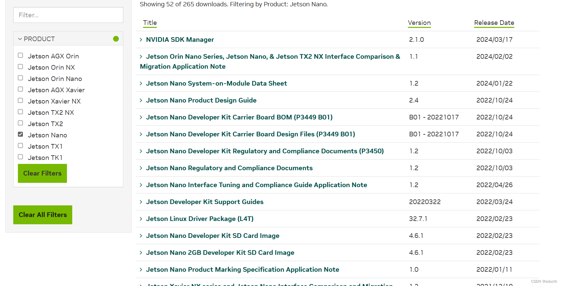Check the Jetson AGX Orin checkbox
The width and height of the screenshot is (562, 286).
click(x=21, y=55)
